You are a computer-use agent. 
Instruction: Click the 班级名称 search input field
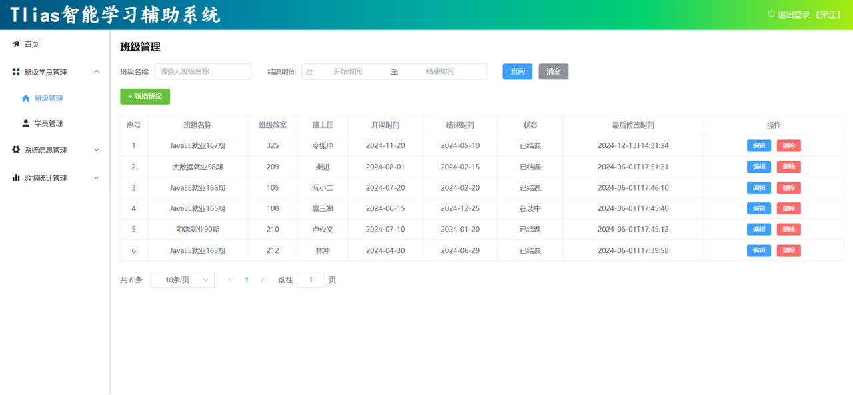point(203,71)
